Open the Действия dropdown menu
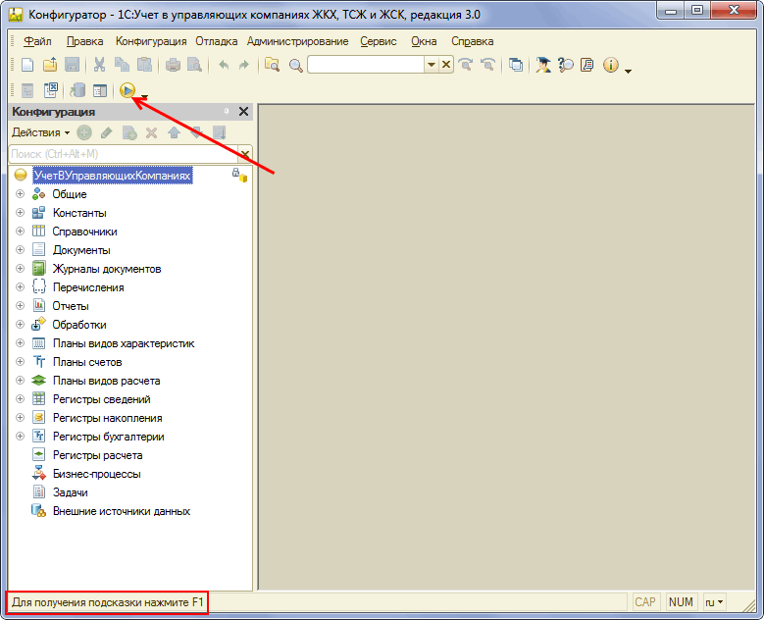The image size is (764, 620). tap(41, 132)
